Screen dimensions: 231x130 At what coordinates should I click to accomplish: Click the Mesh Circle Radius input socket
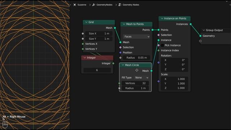coord(119,88)
